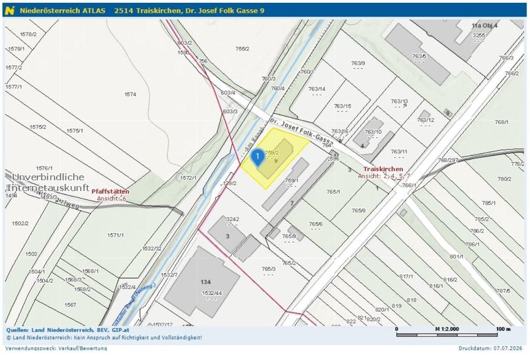Click parcel label 759/1
The width and height of the screenshot is (530, 362).
tap(291, 181)
